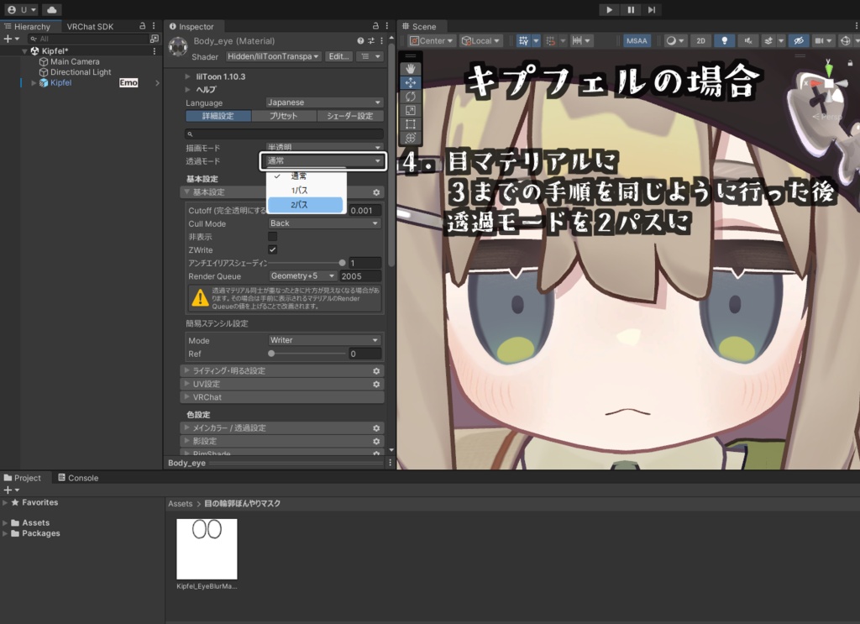Click the Hierarchy search field
Screen dimensions: 860x624
pos(87,39)
